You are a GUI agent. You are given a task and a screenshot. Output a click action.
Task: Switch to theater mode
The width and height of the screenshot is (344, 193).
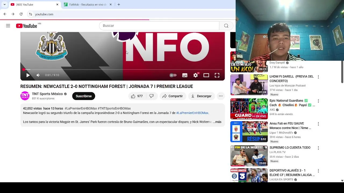206,75
